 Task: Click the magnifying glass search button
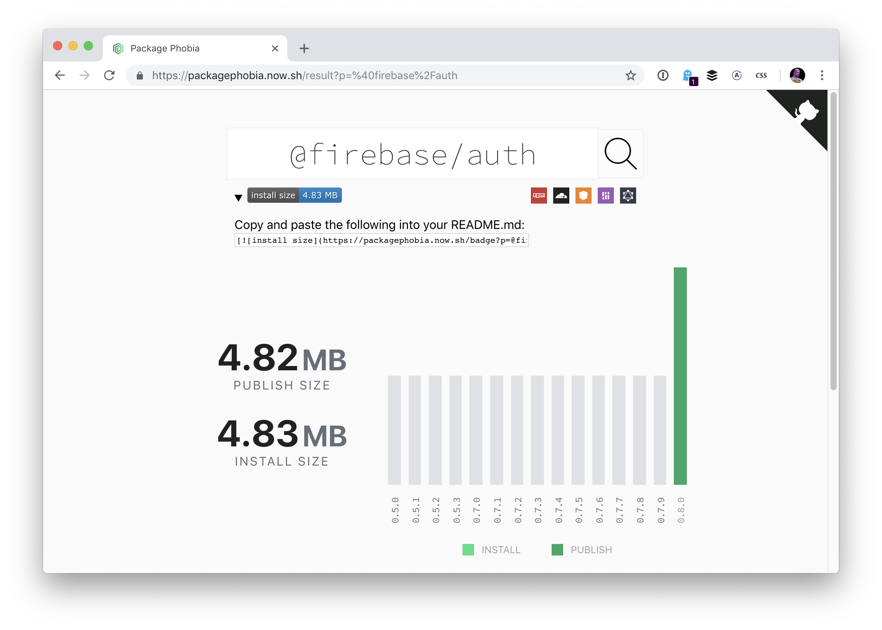tap(620, 154)
